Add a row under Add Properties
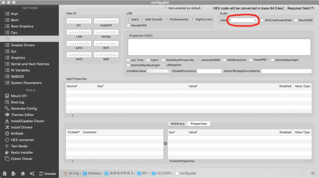 pos(73,115)
